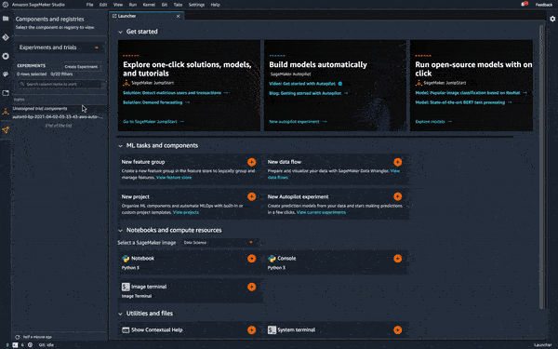This screenshot has width=558, height=349.
Task: Open the View menu
Action: pyautogui.click(x=118, y=5)
